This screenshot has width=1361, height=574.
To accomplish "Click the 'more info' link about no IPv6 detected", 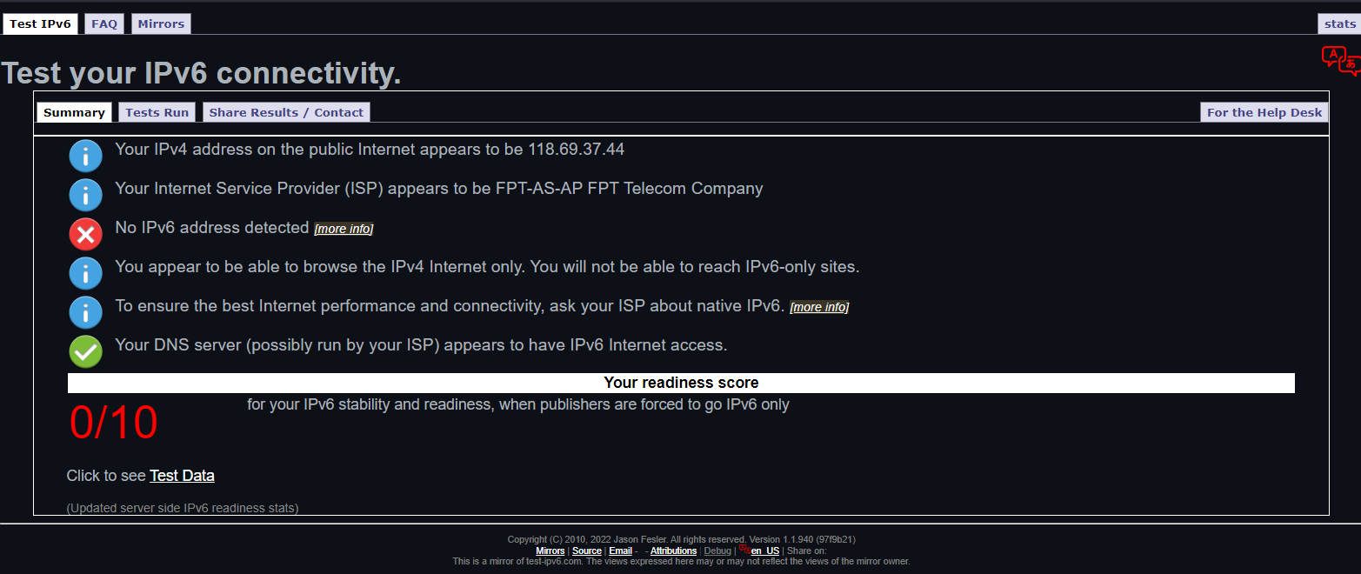I will [x=343, y=228].
